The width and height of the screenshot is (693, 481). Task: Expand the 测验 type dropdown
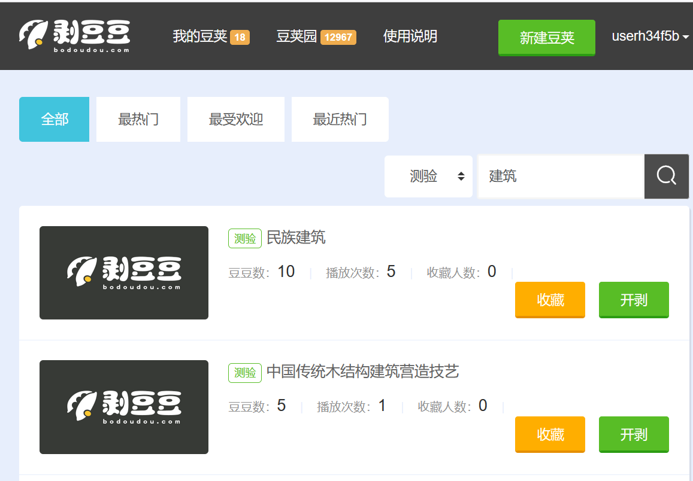(x=428, y=176)
